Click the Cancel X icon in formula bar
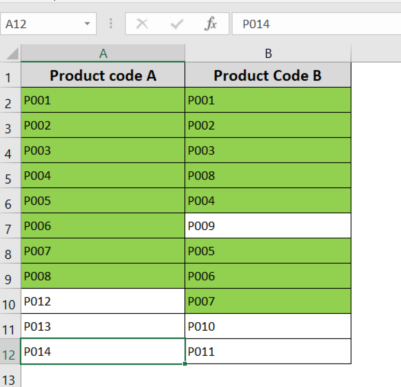 click(142, 24)
